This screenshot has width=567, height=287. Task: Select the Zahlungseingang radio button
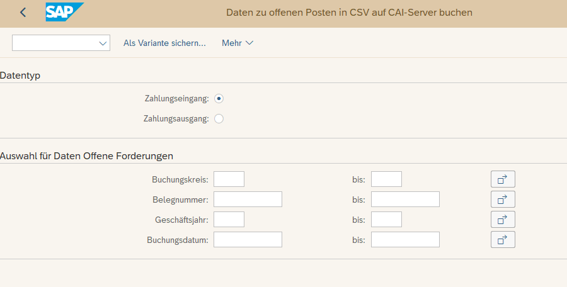[x=219, y=98]
